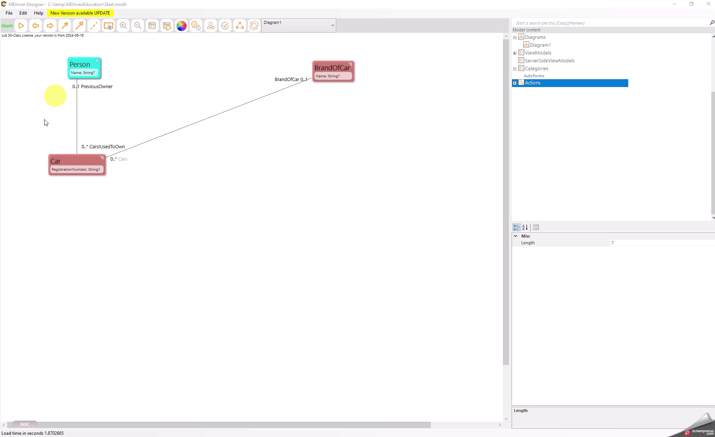The height and width of the screenshot is (437, 715).
Task: Click the checkmark validate model icon
Action: point(225,26)
